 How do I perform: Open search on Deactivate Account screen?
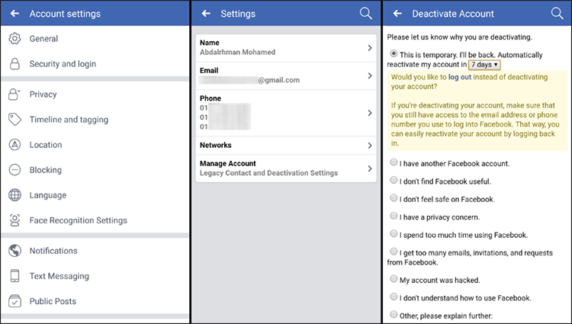point(557,14)
